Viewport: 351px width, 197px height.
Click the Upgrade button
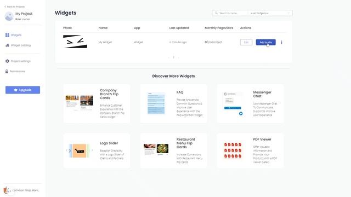point(23,90)
